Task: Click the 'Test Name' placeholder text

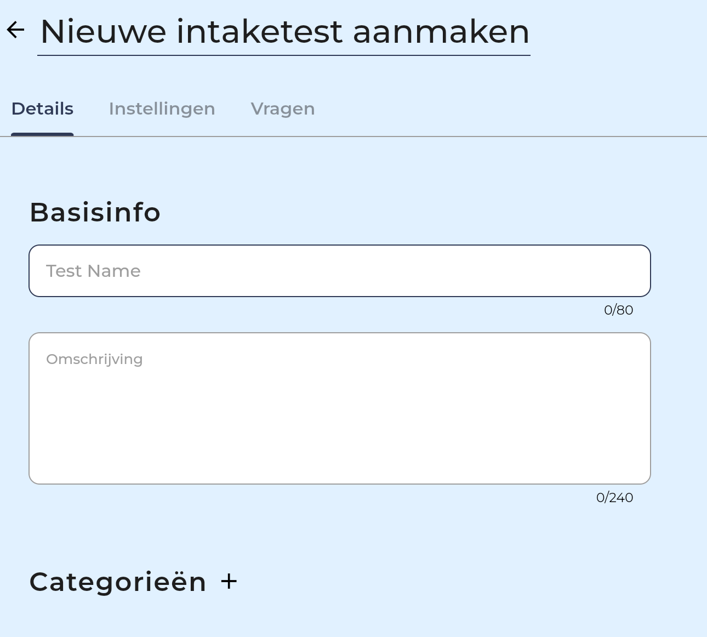Action: tap(93, 271)
